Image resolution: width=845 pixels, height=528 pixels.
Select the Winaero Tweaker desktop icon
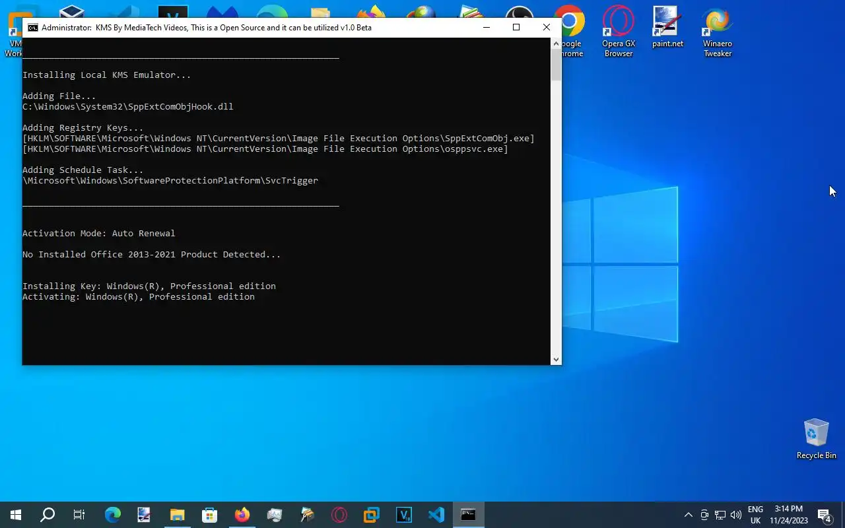pyautogui.click(x=718, y=32)
